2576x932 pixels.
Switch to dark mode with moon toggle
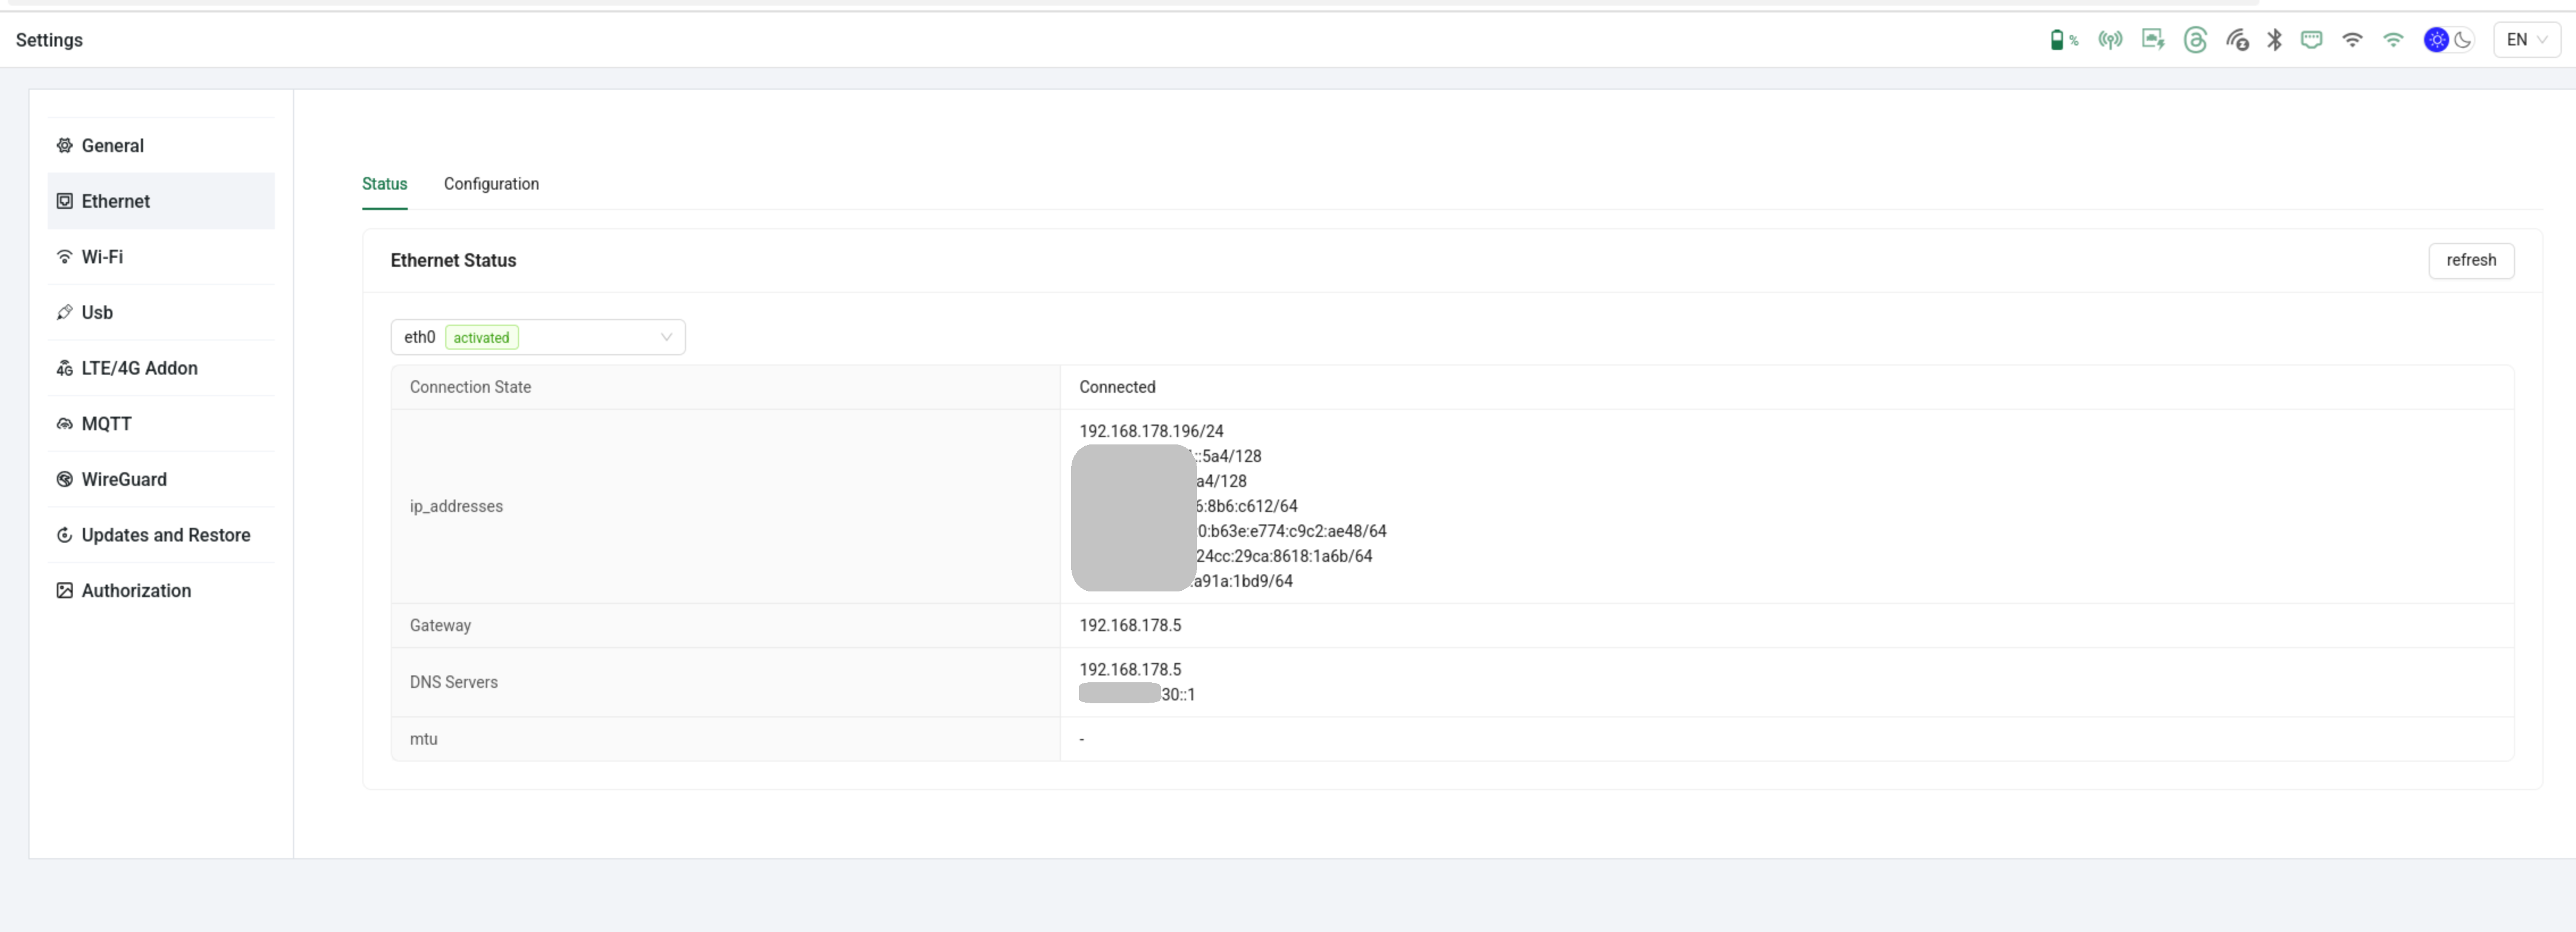(2463, 40)
